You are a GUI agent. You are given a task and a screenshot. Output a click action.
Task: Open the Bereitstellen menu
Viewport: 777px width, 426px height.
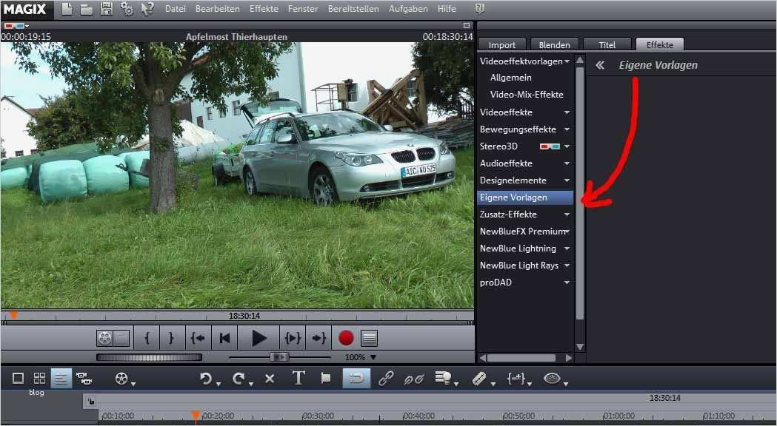tap(353, 9)
